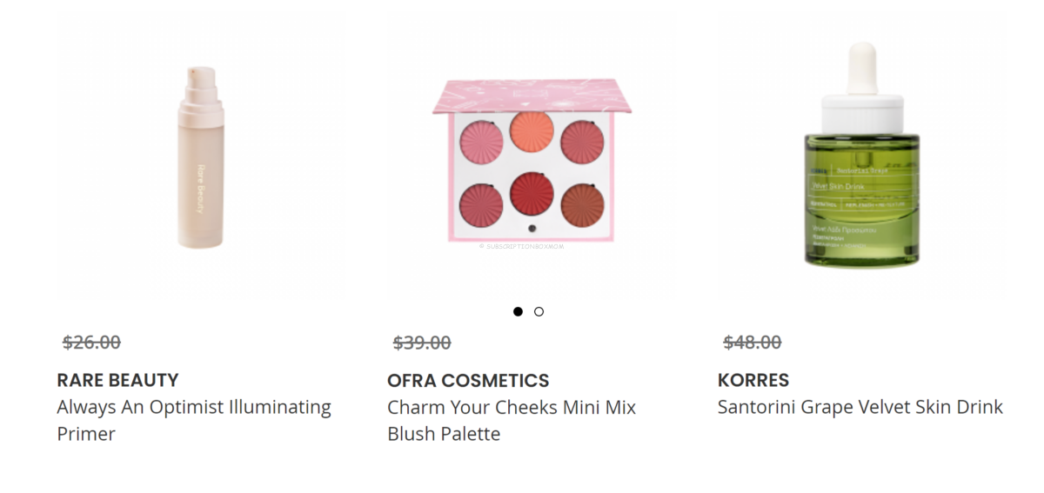Open Santorini Grape Velvet Skin Drink
Image resolution: width=1044 pixels, height=493 pixels.
click(860, 407)
